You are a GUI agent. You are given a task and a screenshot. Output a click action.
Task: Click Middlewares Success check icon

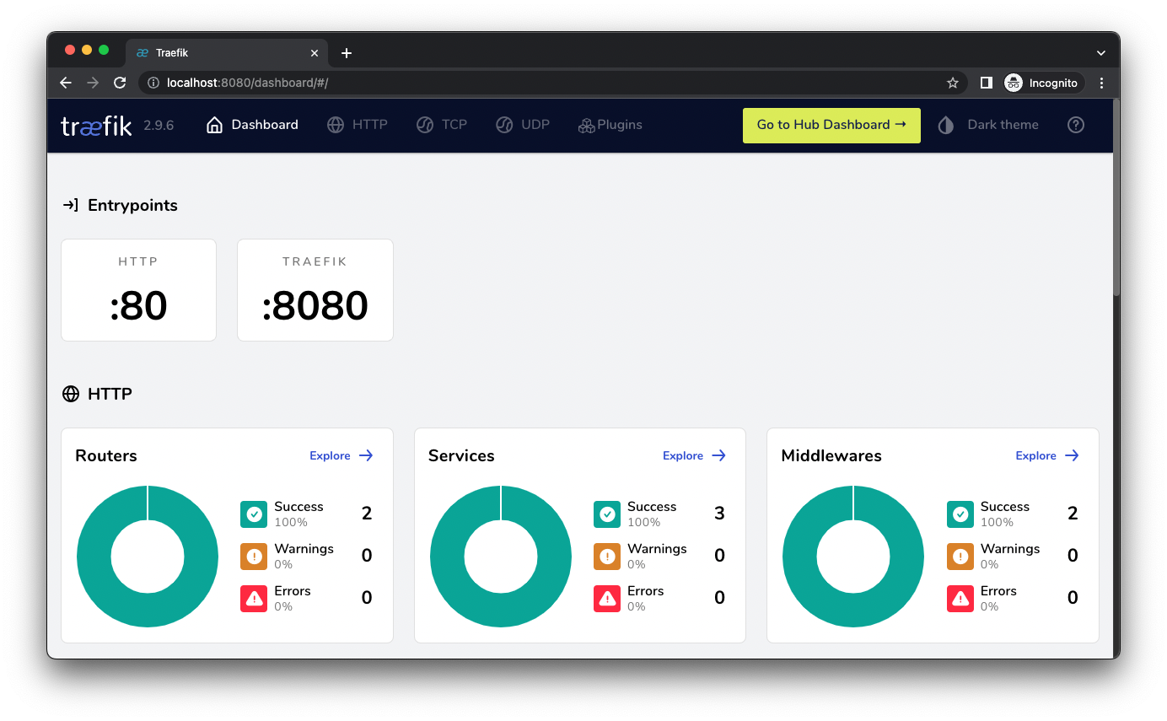[x=960, y=514]
